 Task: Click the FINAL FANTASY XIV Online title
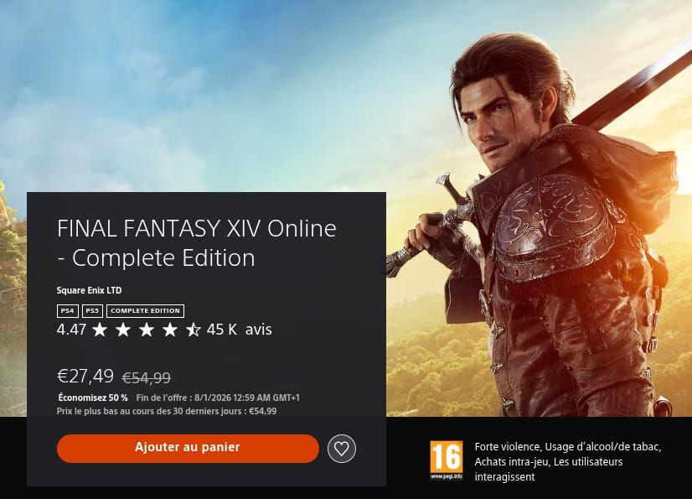point(197,243)
